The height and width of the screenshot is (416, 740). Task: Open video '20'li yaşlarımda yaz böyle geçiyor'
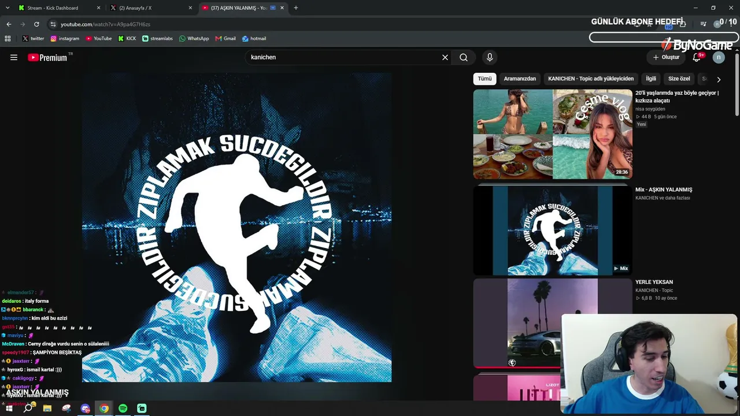677,96
